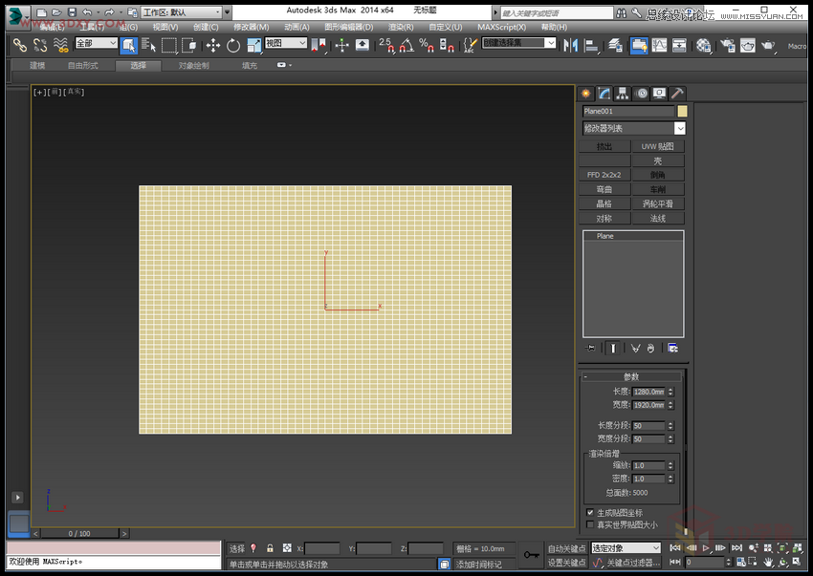Enable the 真实世界贴图大小 checkbox

tap(590, 523)
